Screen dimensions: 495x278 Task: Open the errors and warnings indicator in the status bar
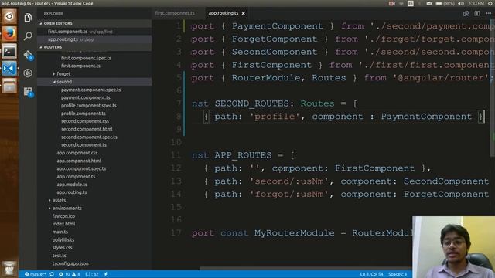70,274
